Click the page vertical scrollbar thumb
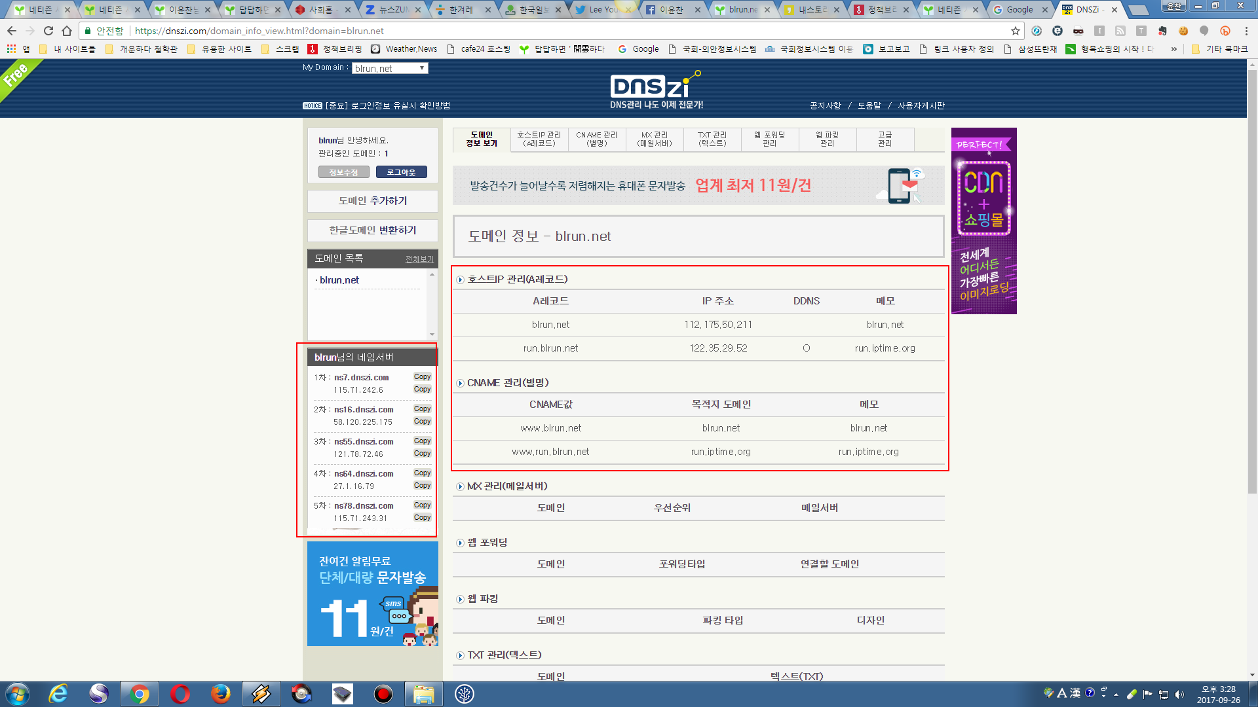The image size is (1258, 707). coord(1252,281)
